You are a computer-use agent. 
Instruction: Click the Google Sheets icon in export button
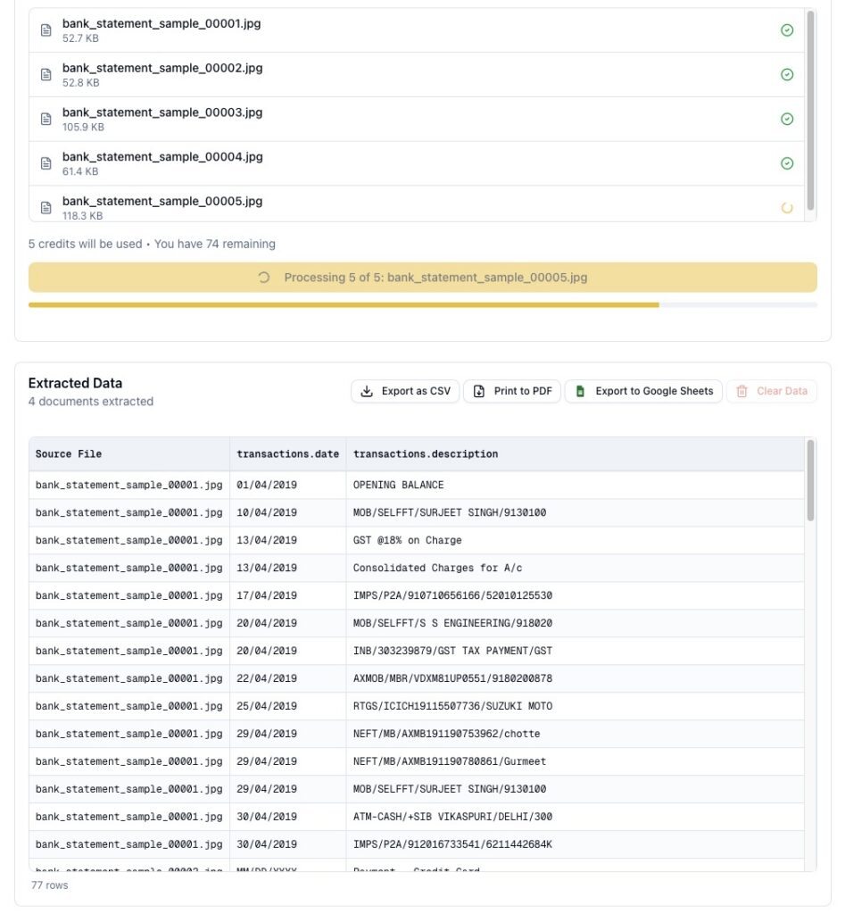click(x=580, y=391)
